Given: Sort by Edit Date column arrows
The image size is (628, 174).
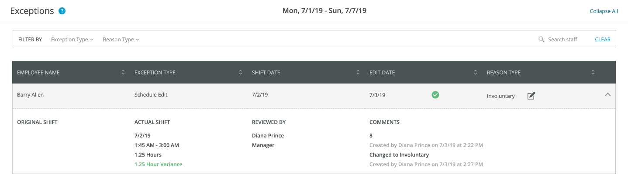Looking at the screenshot, I should pos(476,72).
